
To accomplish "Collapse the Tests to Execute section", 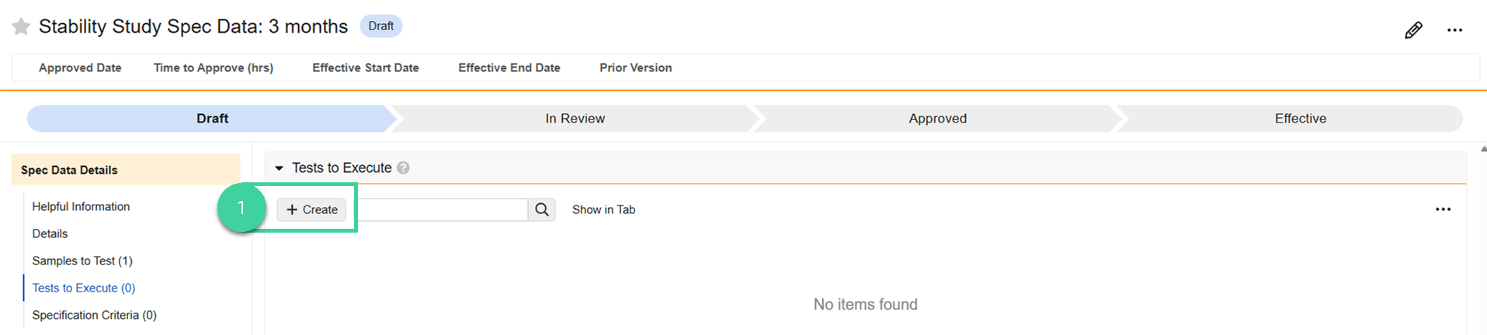I will (279, 168).
